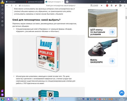
Task: Click the mr-build.ru address domain
Action: (25, 6)
